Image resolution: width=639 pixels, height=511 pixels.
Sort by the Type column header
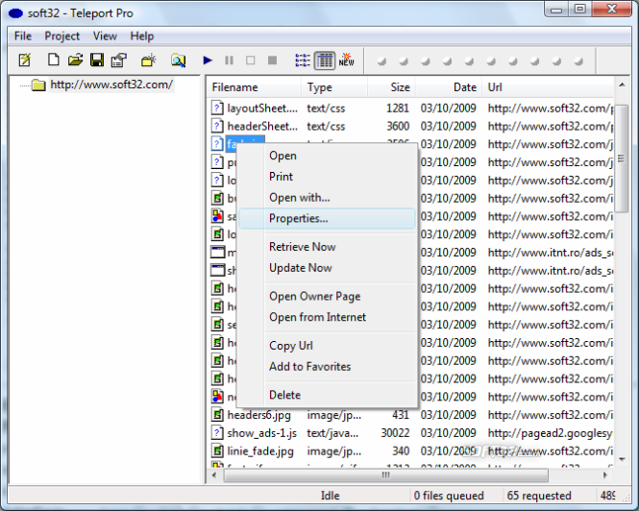(x=334, y=87)
